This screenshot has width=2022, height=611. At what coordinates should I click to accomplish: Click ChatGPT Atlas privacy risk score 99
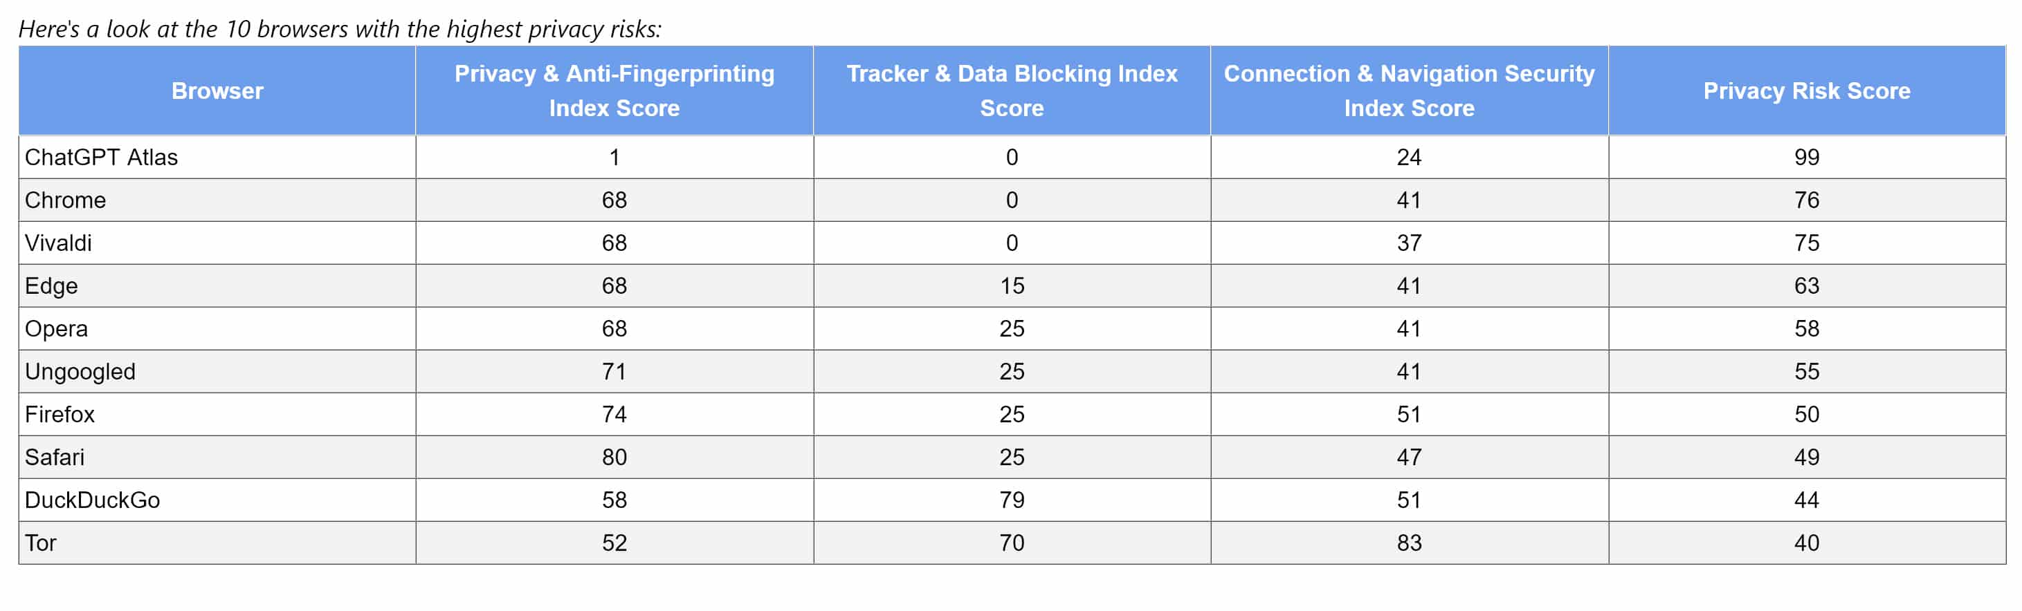pos(1806,158)
